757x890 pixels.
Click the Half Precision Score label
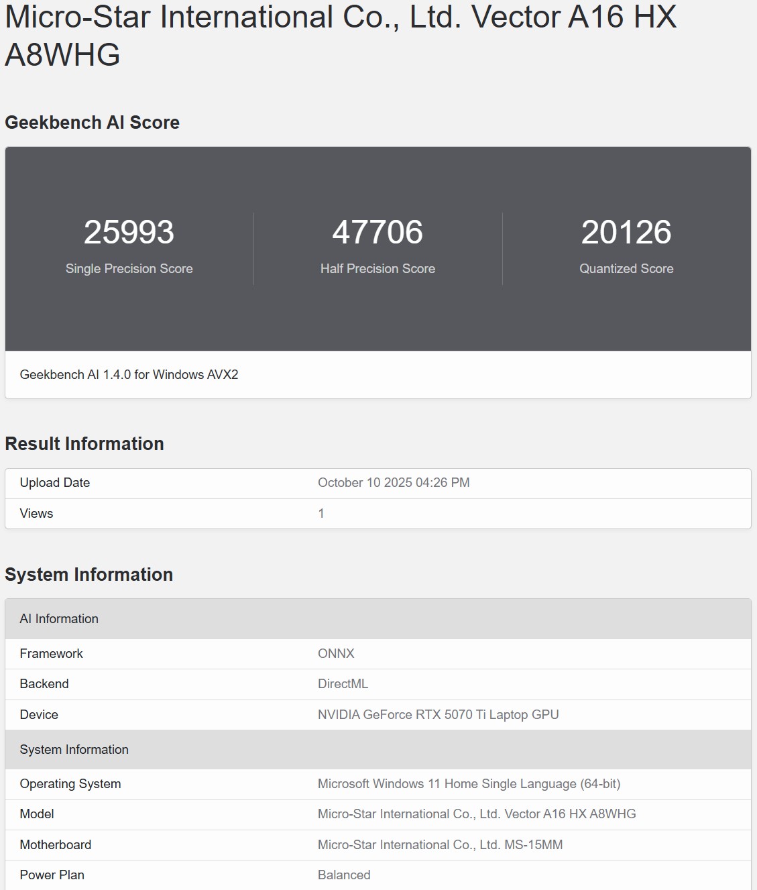click(377, 269)
